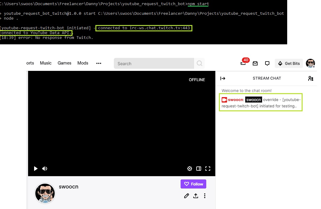Open the chat users list icon

[x=310, y=78]
